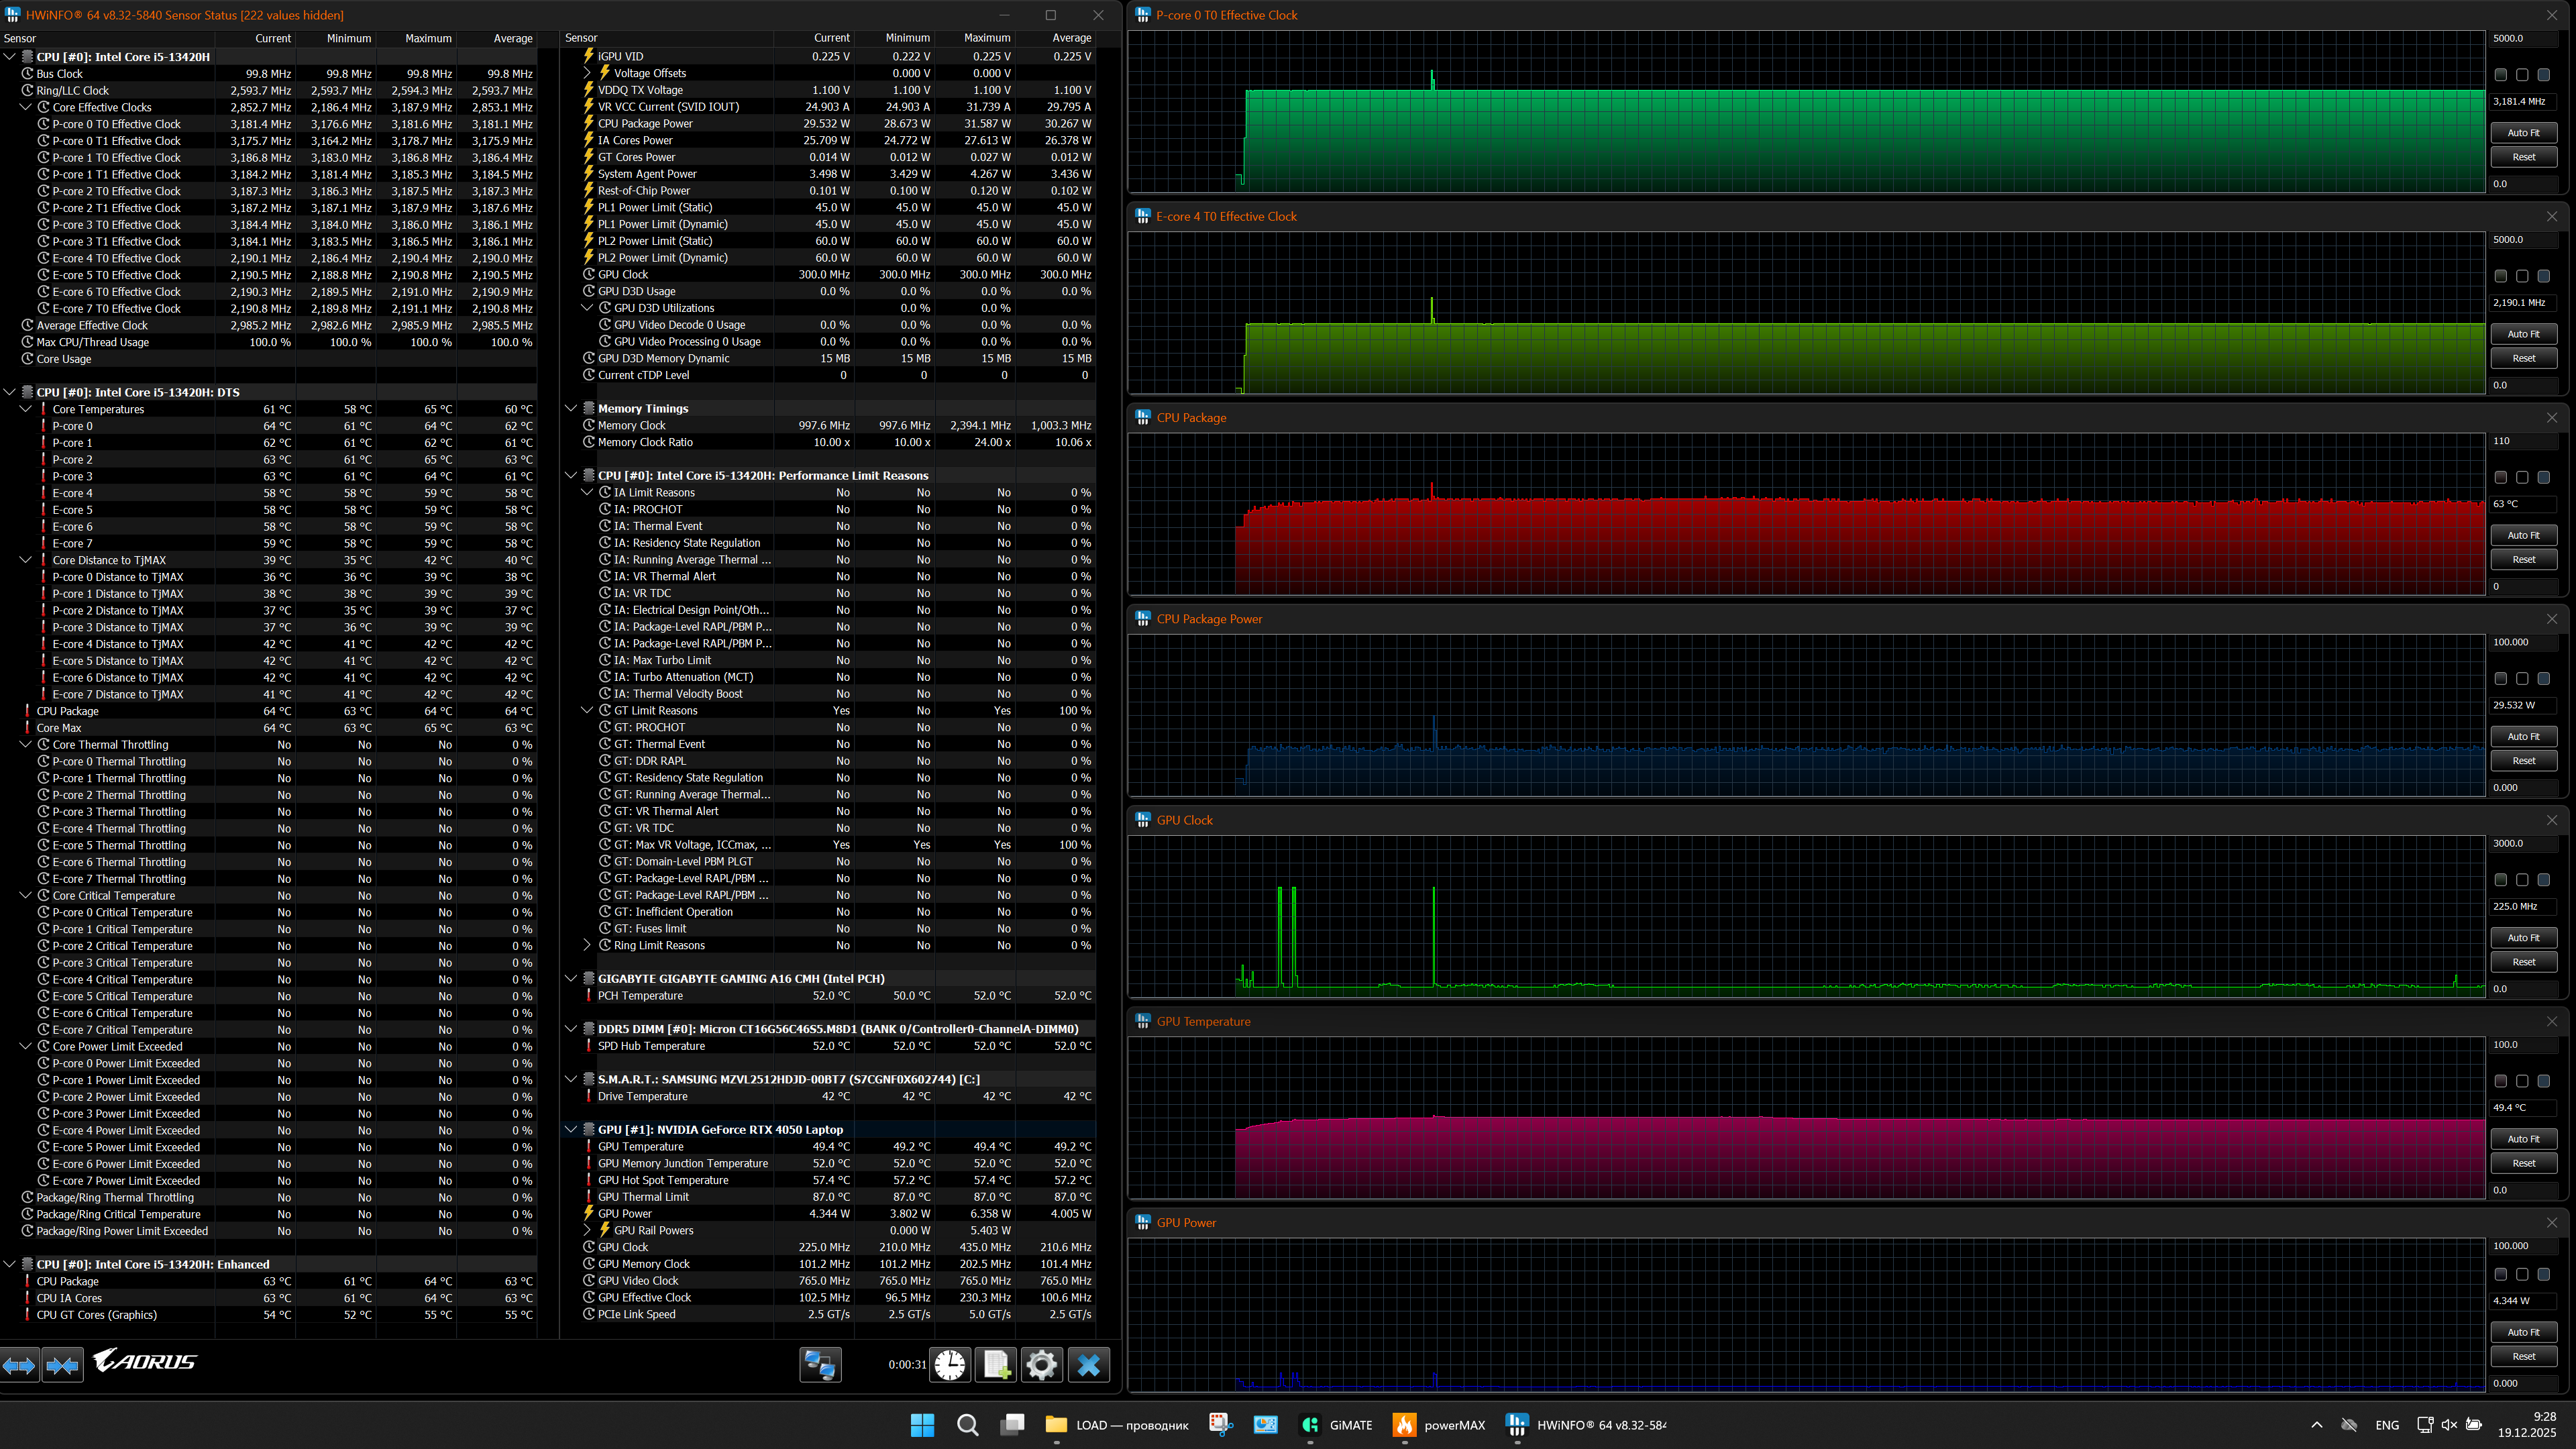
Task: Click the Maximum column header on left
Action: click(x=428, y=38)
